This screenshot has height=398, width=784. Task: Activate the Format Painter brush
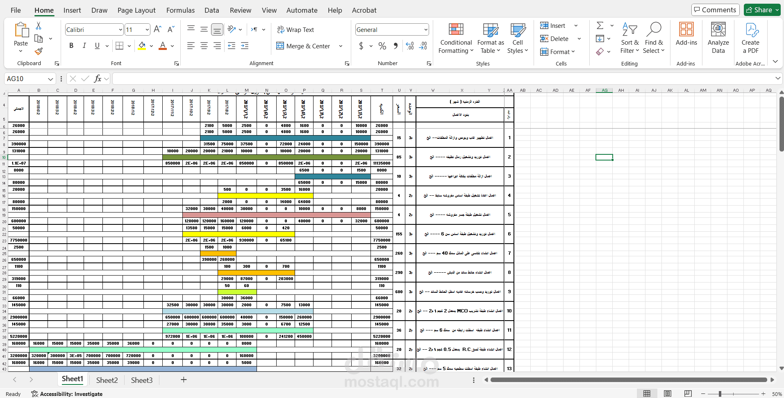point(39,51)
